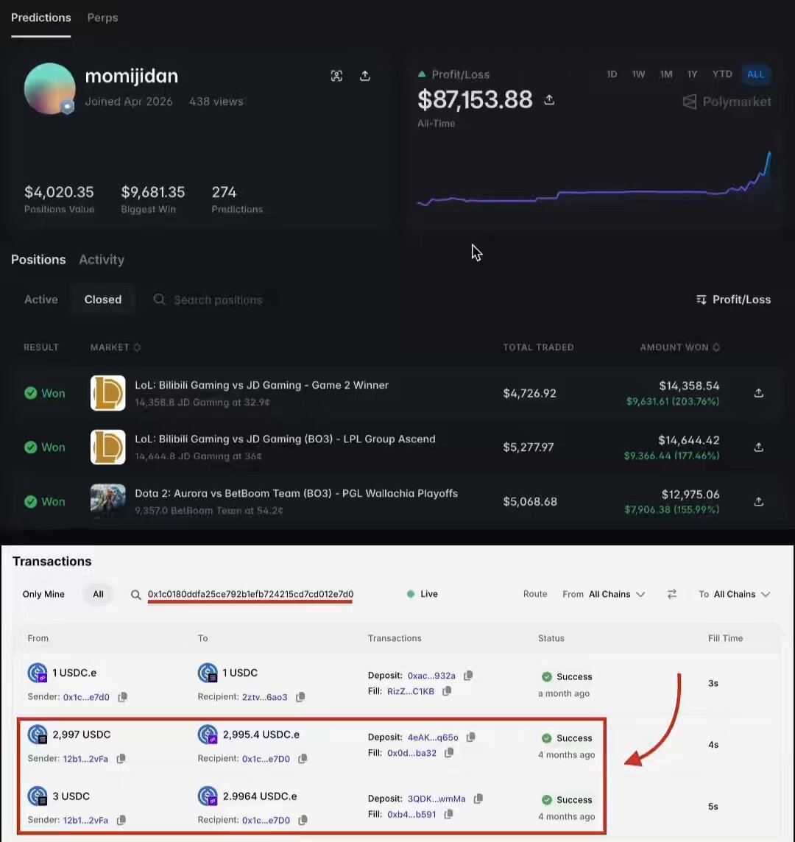Copy sender address 0x1c...e7d0
Image resolution: width=795 pixels, height=842 pixels.
pyautogui.click(x=122, y=697)
